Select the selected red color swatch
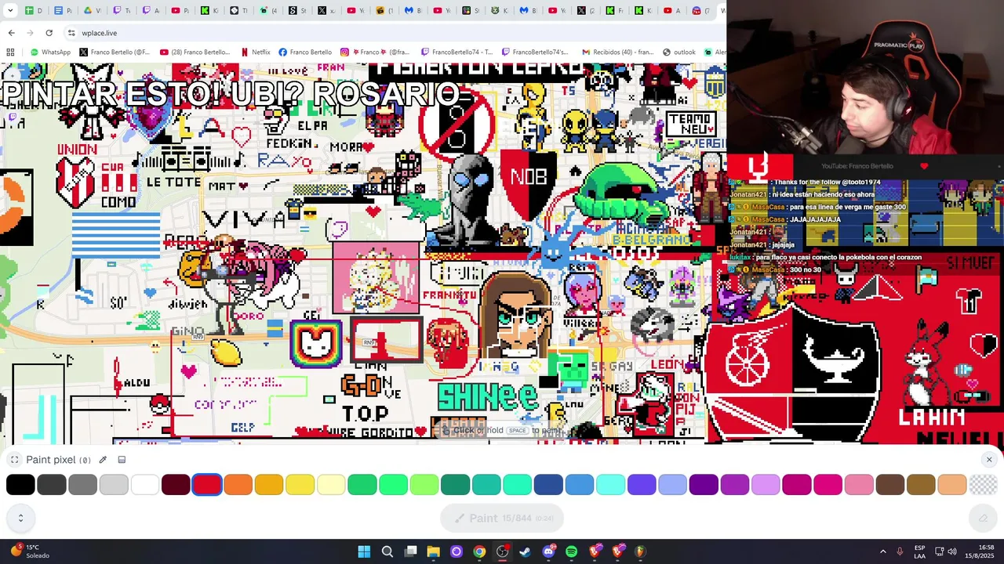 [x=207, y=485]
